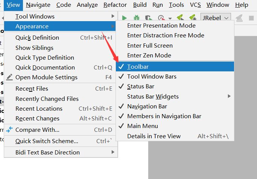Select Recent Changes
The image size is (257, 179).
[x=60, y=119]
